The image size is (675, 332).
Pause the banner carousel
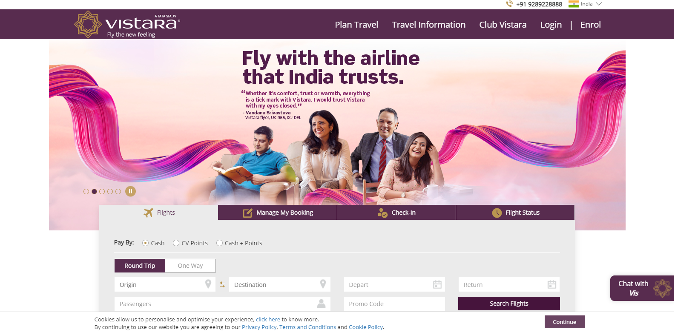[130, 191]
